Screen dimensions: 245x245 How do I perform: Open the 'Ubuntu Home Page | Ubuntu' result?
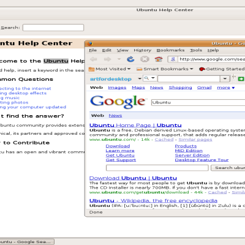pos(135,125)
